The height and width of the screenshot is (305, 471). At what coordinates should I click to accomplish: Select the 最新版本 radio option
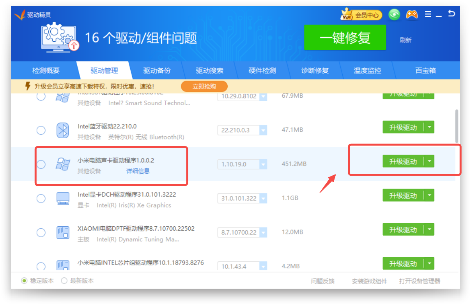[64, 280]
